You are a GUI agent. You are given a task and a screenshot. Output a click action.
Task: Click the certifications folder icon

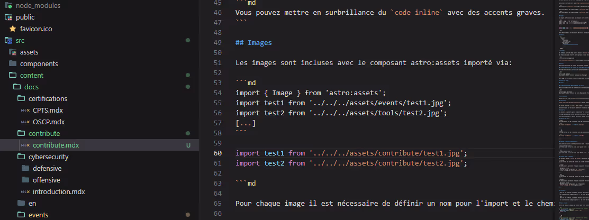[x=21, y=98]
